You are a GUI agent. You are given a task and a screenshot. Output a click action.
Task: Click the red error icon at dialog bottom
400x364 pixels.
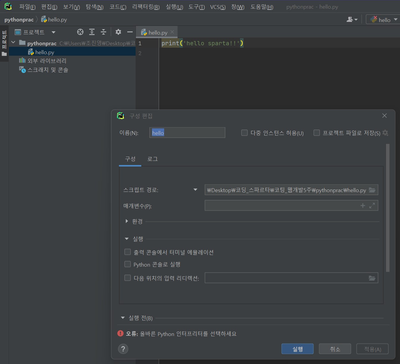[x=120, y=333]
